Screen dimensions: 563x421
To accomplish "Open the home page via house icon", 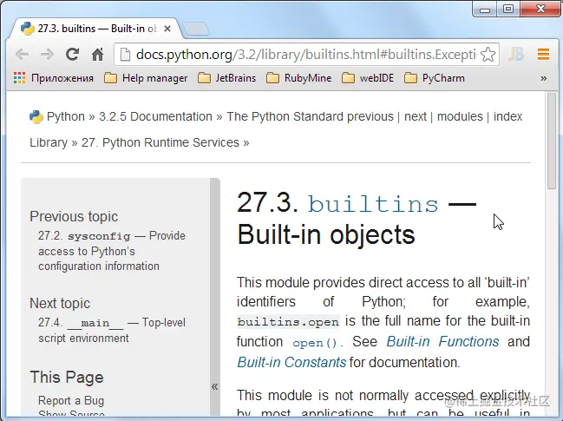I will [x=97, y=54].
